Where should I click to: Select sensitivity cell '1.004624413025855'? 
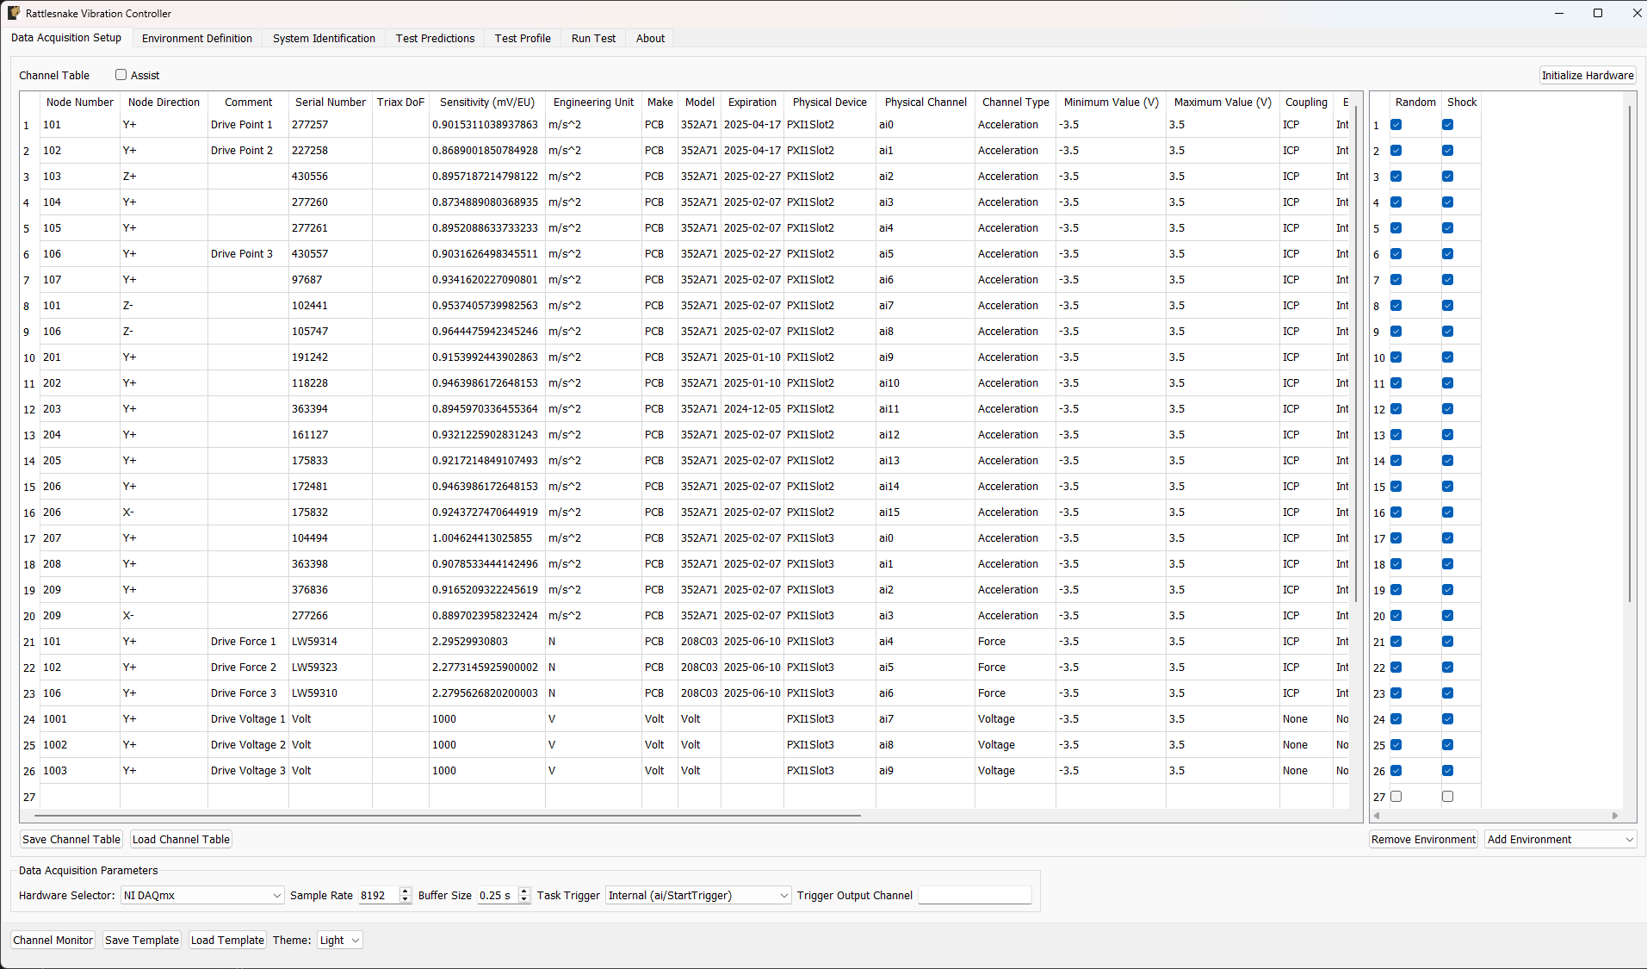click(x=487, y=538)
